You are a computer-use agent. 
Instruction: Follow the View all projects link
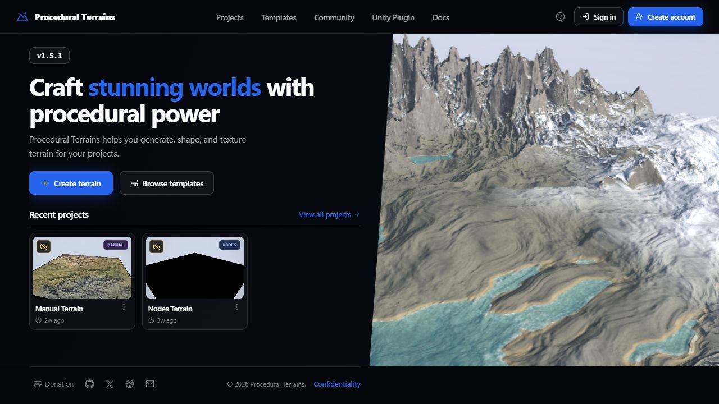330,214
